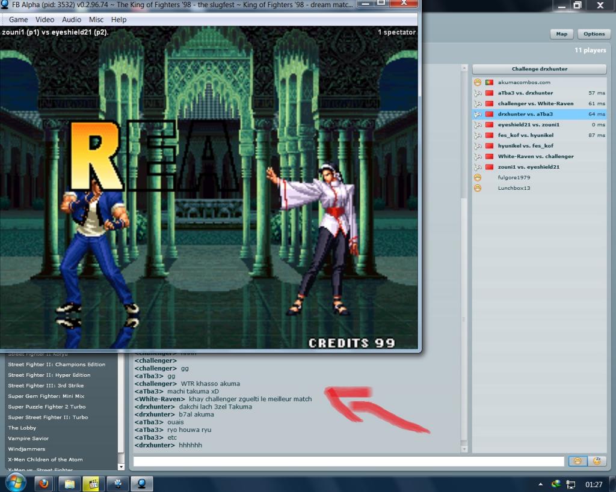Select the 'challenger vs. White-Raven' match name
Viewport: 616px width, 492px height.
point(536,103)
